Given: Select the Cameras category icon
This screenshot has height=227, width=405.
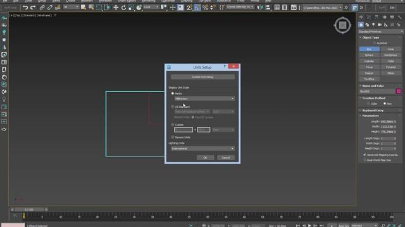Looking at the screenshot, I should click(380, 25).
